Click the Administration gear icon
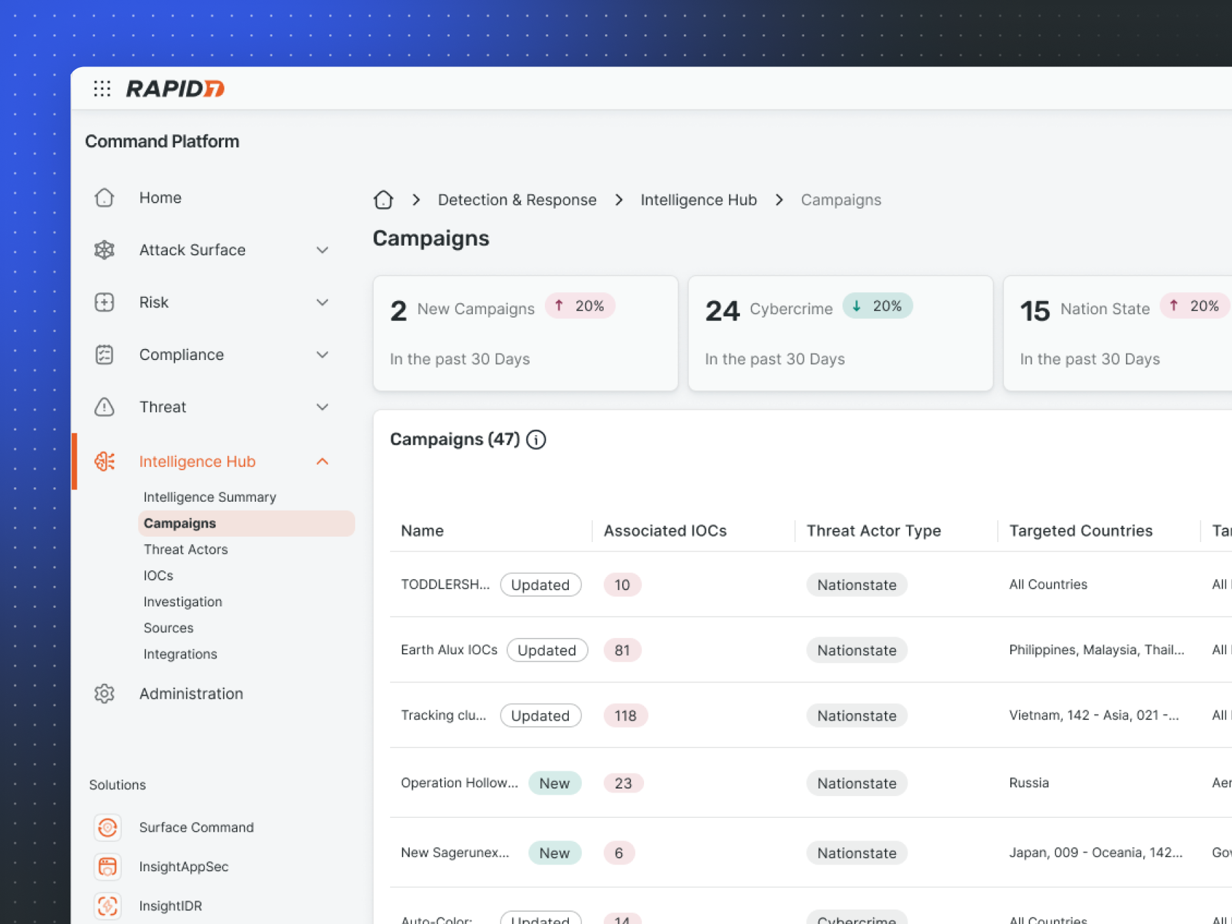 point(104,693)
